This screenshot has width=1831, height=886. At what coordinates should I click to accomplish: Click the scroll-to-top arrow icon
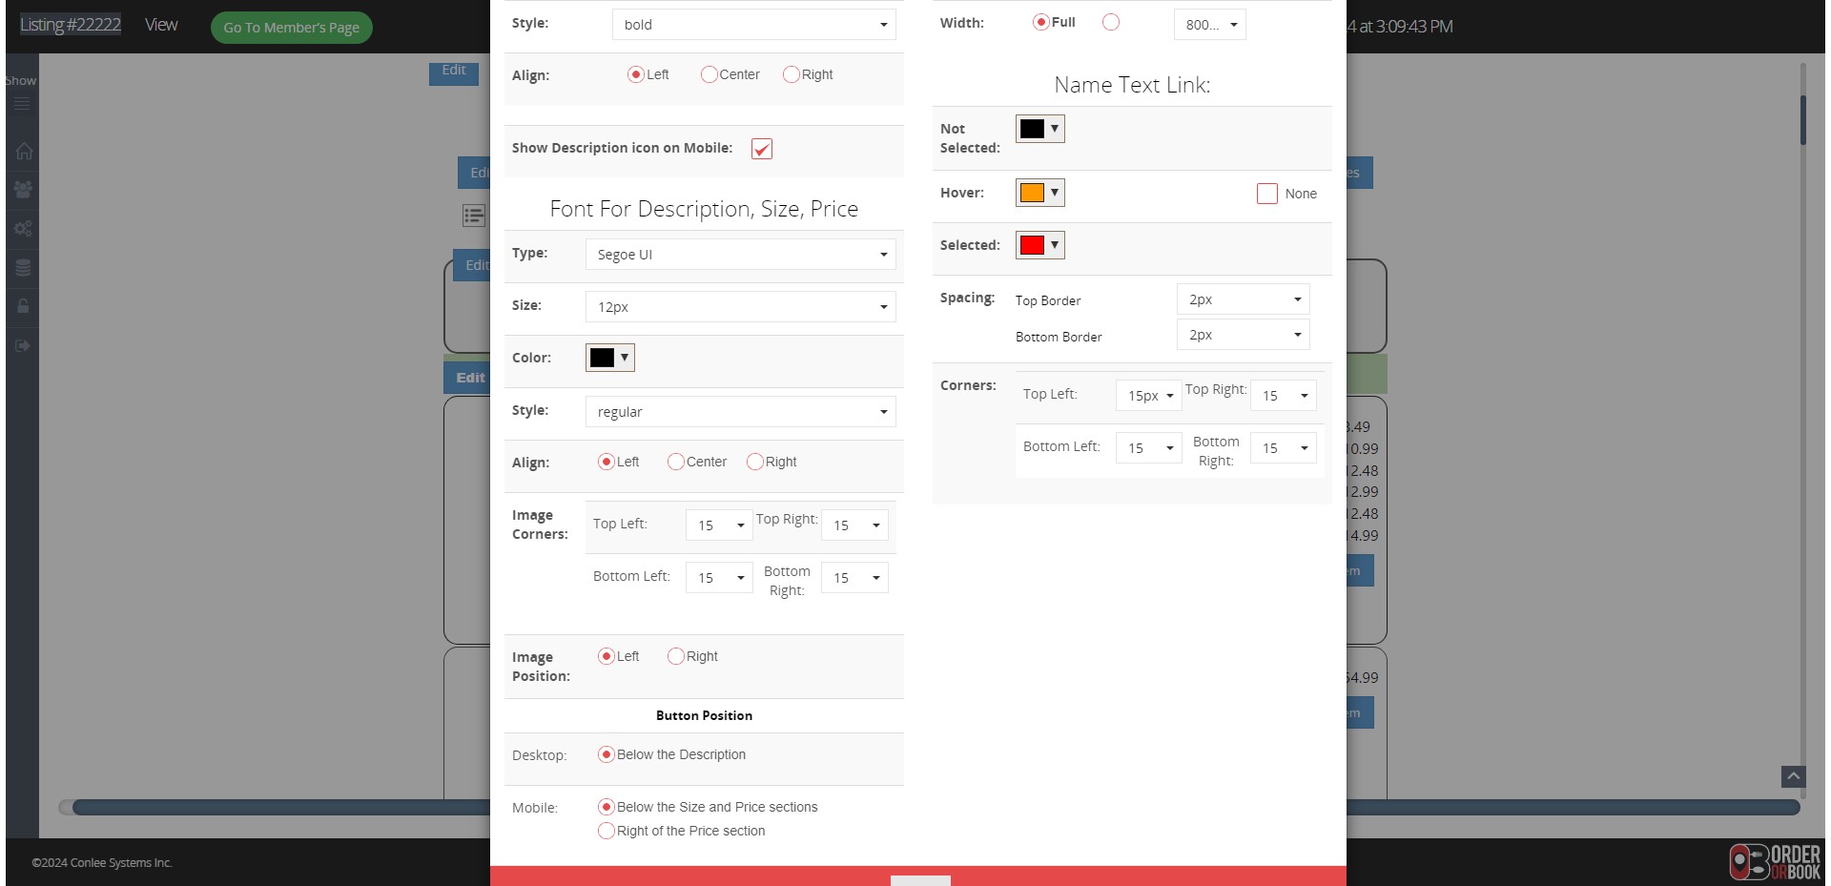click(x=1793, y=776)
